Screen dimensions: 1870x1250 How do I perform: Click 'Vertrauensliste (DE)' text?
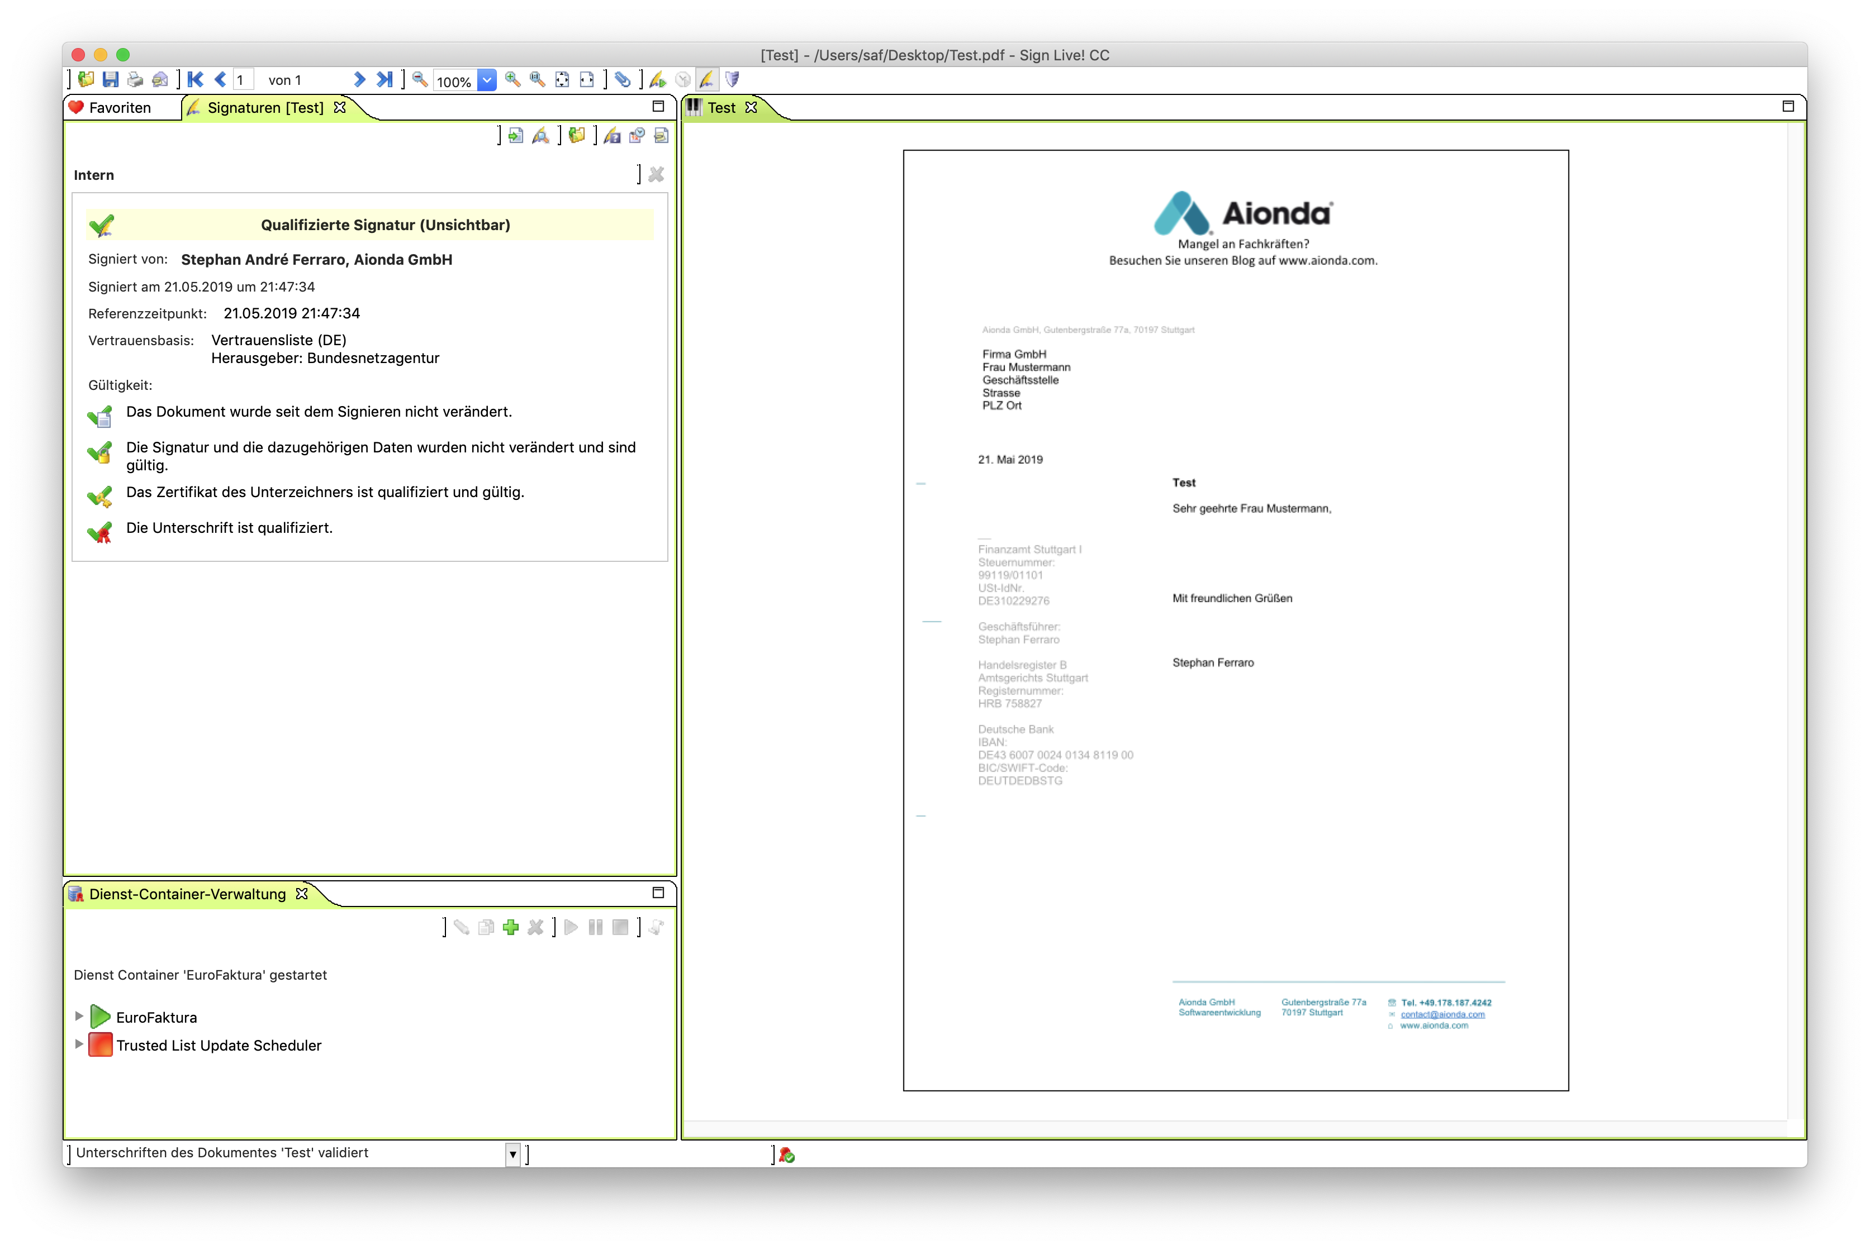[x=278, y=340]
